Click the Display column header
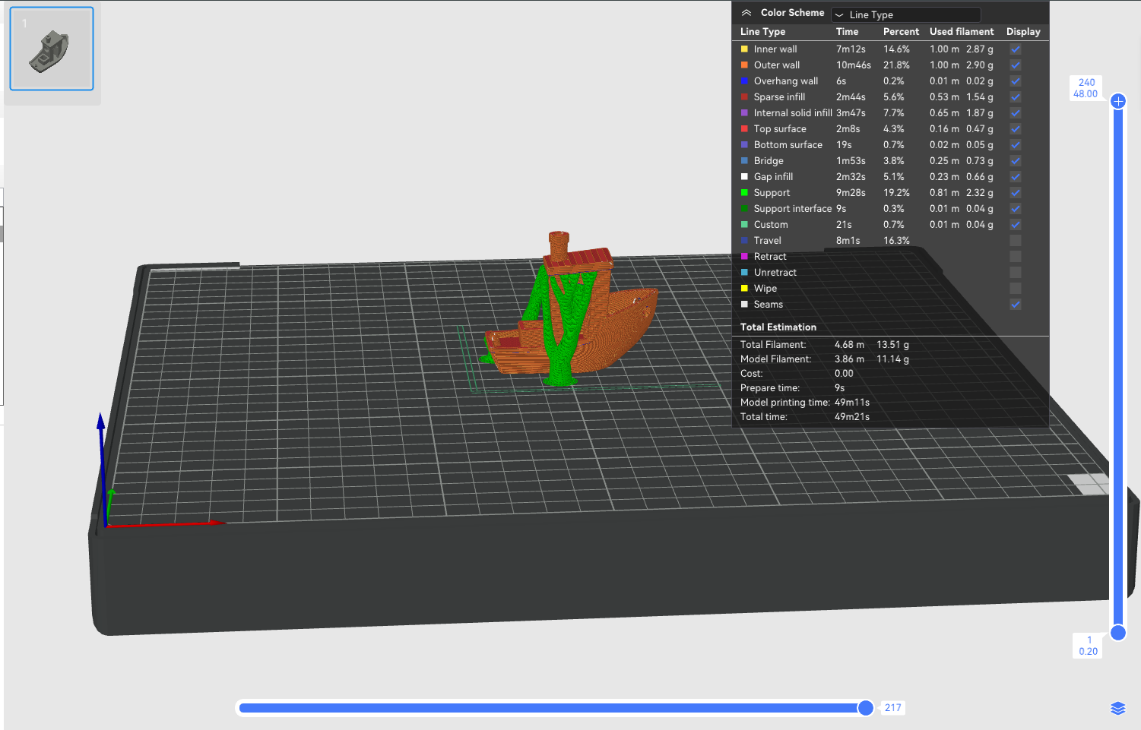 tap(1023, 32)
